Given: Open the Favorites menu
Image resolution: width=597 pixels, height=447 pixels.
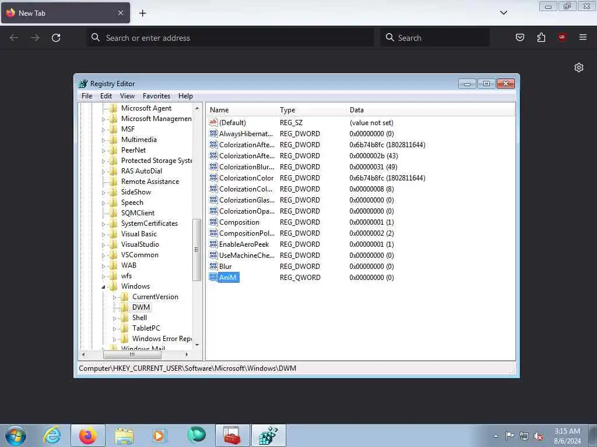Looking at the screenshot, I should click(x=156, y=96).
